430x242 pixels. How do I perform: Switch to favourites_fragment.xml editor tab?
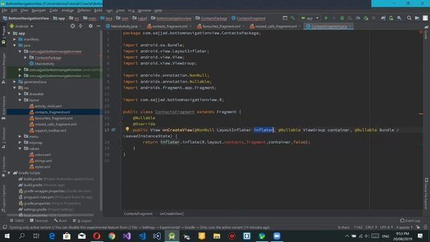click(221, 26)
